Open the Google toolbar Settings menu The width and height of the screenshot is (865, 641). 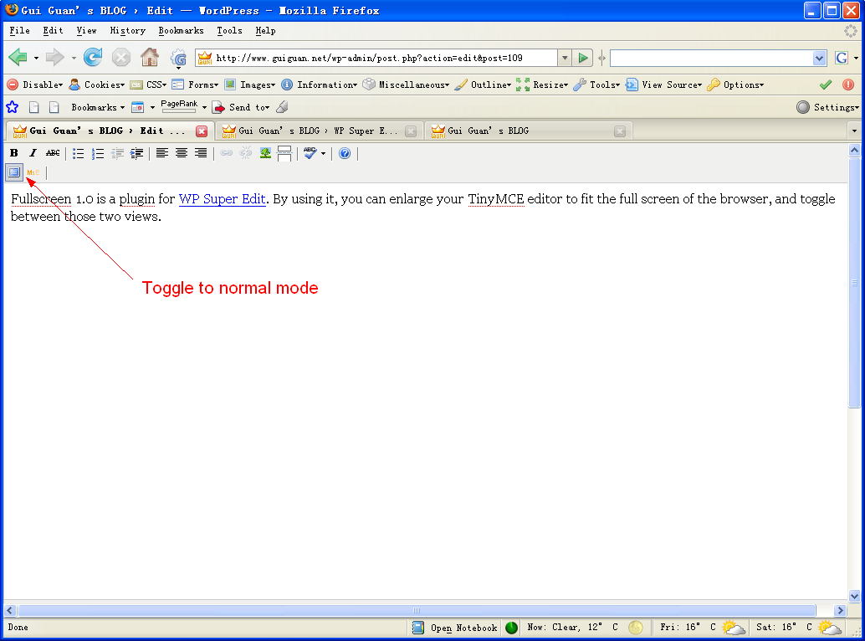click(x=827, y=107)
